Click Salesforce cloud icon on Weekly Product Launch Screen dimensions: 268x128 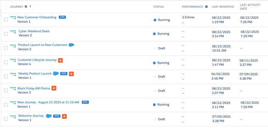coord(56,73)
